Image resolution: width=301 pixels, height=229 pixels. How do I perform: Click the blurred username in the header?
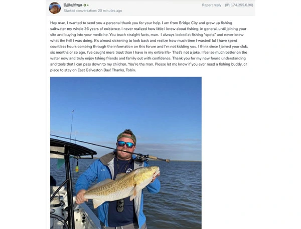pos(73,5)
